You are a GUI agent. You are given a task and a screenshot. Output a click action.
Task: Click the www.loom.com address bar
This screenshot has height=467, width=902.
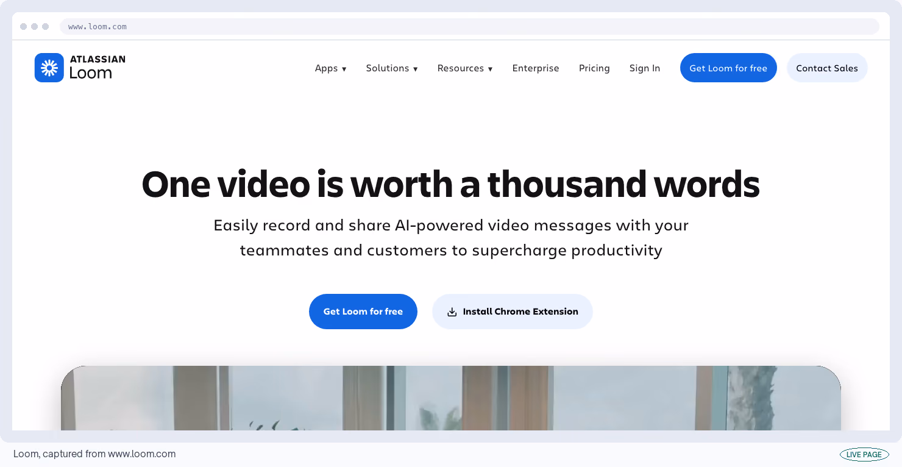[x=469, y=27]
